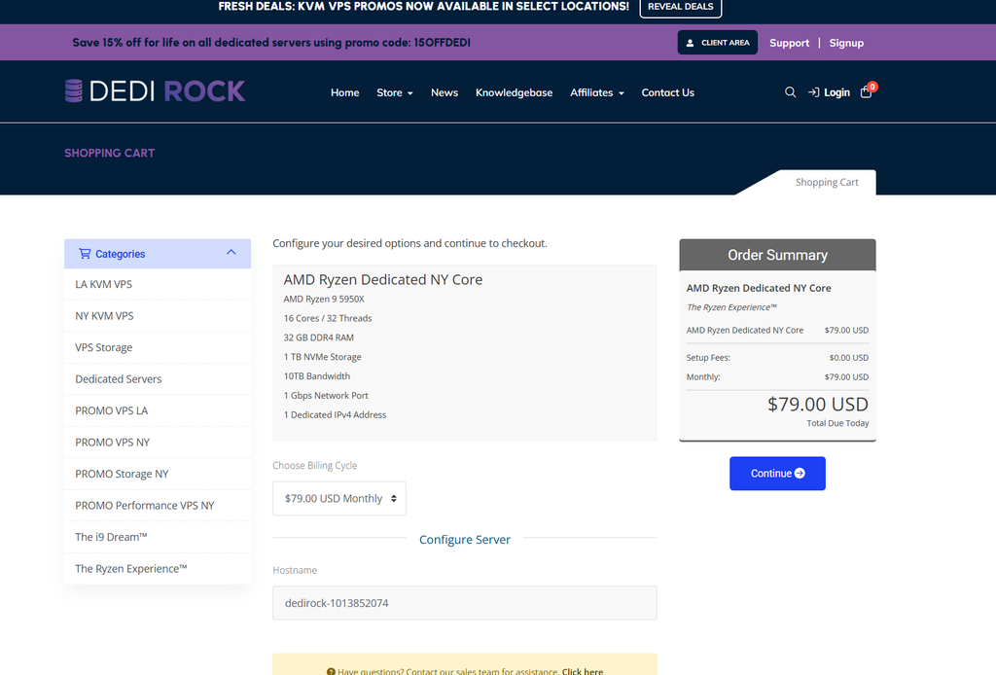The height and width of the screenshot is (675, 996).
Task: Click the cart icon beside Categories
Action: click(x=85, y=253)
